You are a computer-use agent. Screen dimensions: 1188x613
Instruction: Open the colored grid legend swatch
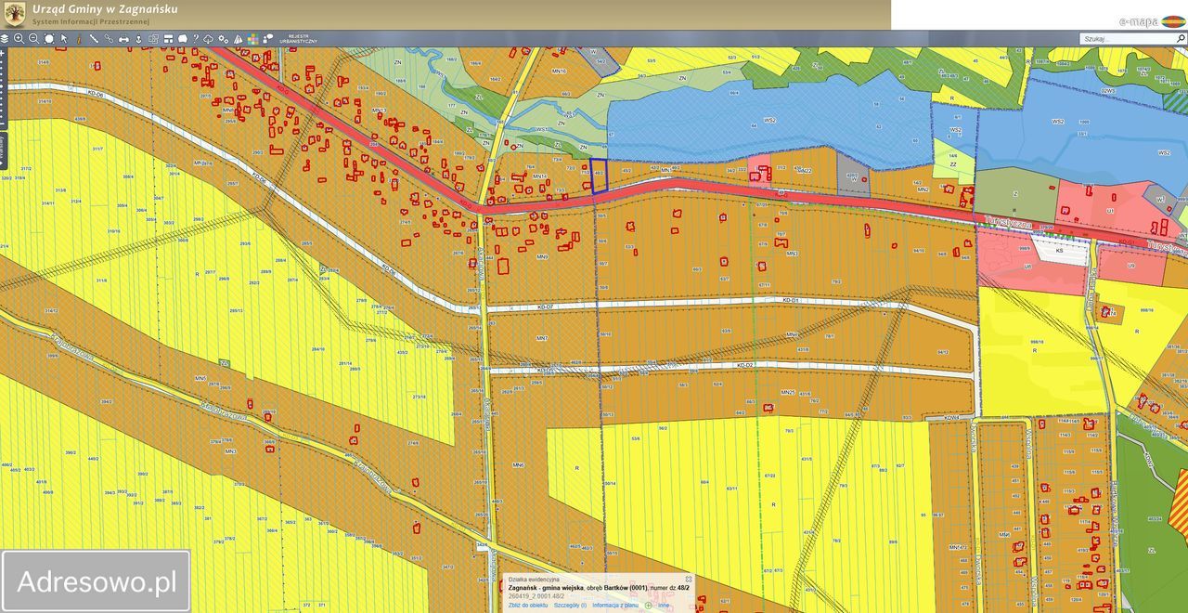click(x=252, y=39)
